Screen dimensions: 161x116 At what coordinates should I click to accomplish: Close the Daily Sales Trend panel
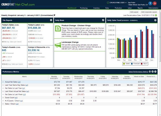[x=155, y=20]
